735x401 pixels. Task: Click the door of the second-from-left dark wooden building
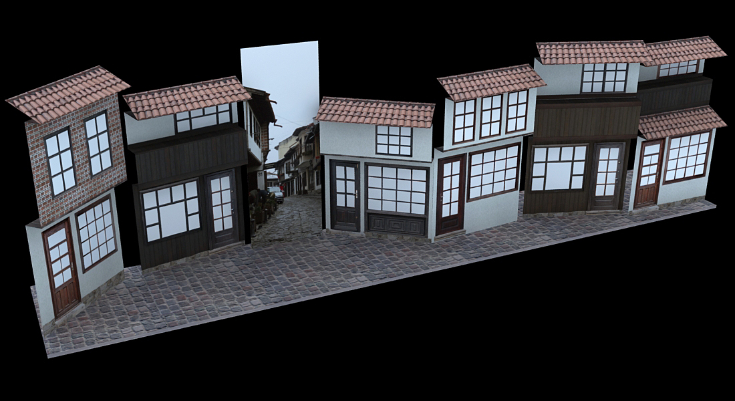(221, 209)
